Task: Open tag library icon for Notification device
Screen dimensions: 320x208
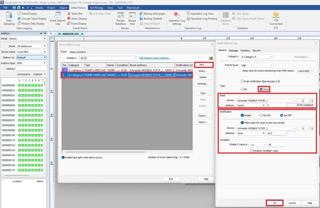Action: pyautogui.click(x=302, y=128)
